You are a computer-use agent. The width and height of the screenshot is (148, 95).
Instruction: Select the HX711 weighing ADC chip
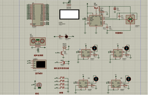click(96, 21)
